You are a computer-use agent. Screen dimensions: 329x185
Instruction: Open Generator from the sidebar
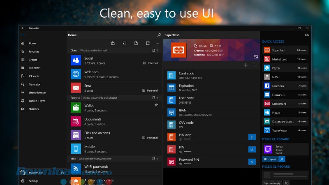(35, 84)
